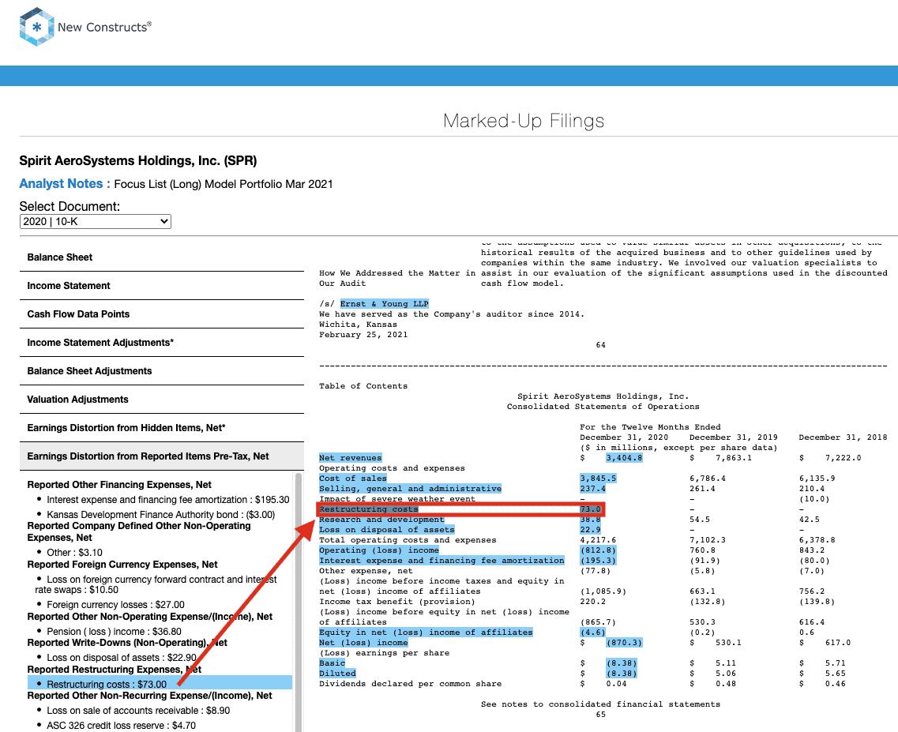The height and width of the screenshot is (732, 898).
Task: Click highlighted 237.4 SG&A value
Action: [593, 489]
